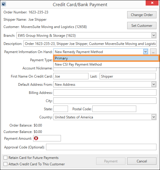Cancel the payment dialog
Image resolution: width=160 pixels, height=170 pixels.
click(x=142, y=161)
